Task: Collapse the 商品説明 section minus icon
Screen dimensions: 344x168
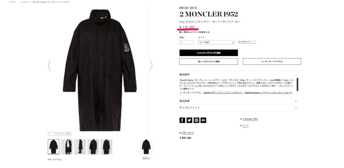Action: (x=296, y=74)
